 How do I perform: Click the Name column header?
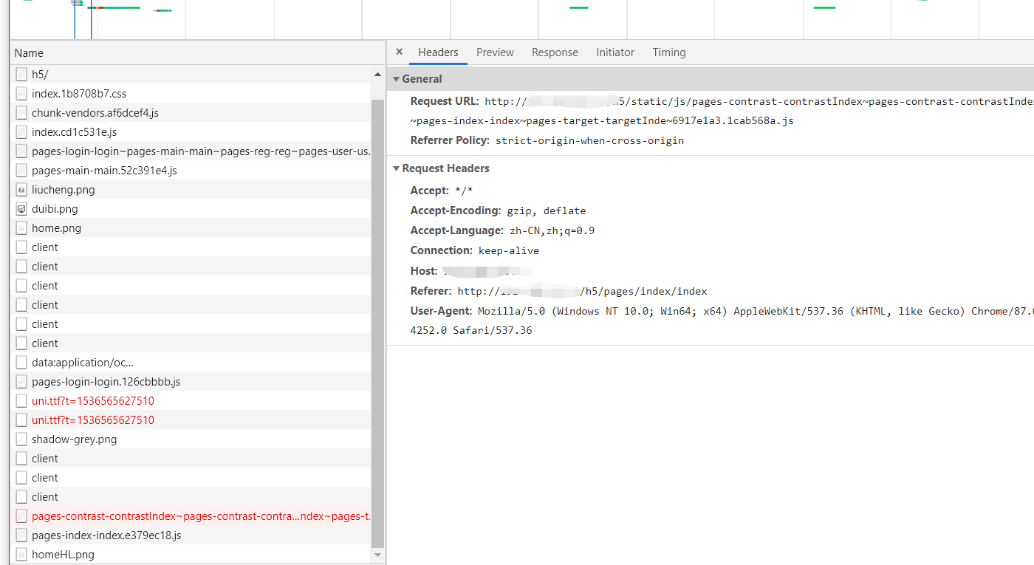coord(29,53)
